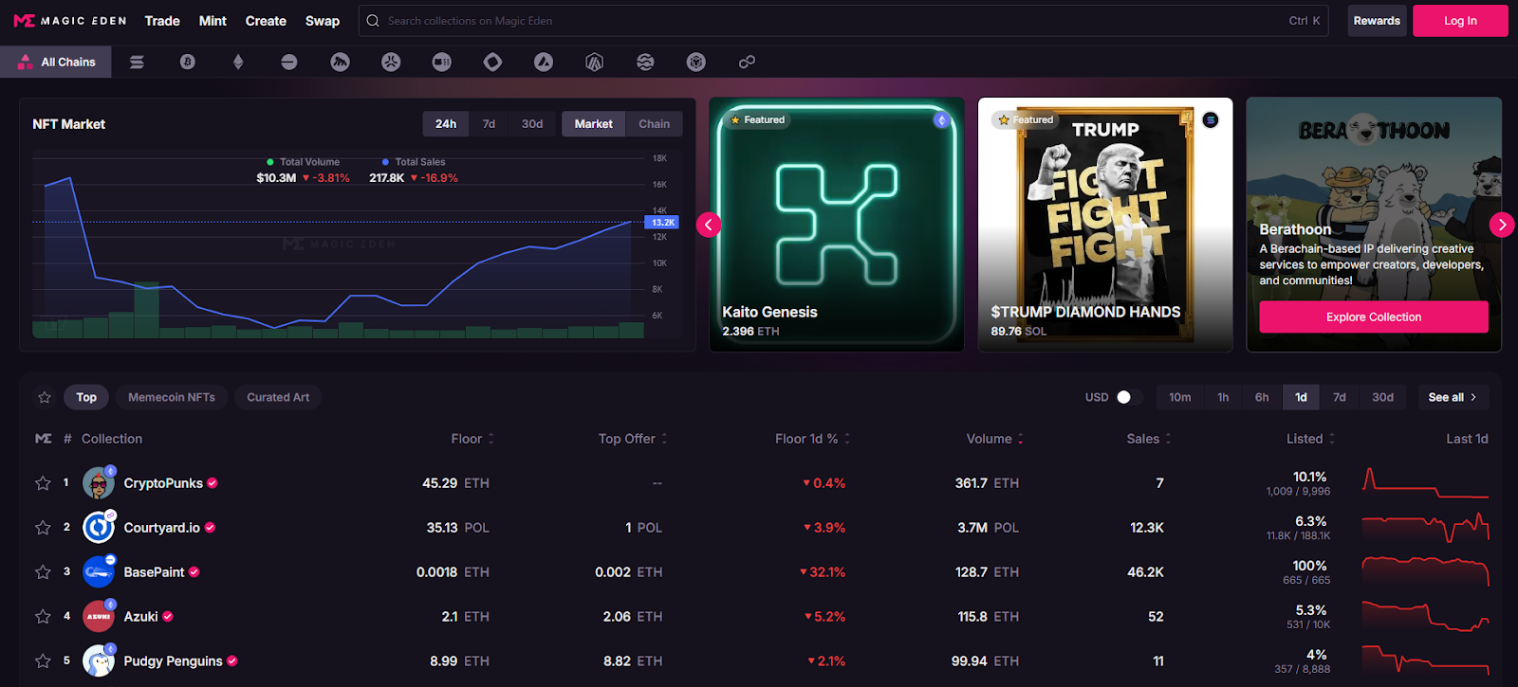
Task: Select the Polygon chain-link icon
Action: tap(748, 63)
